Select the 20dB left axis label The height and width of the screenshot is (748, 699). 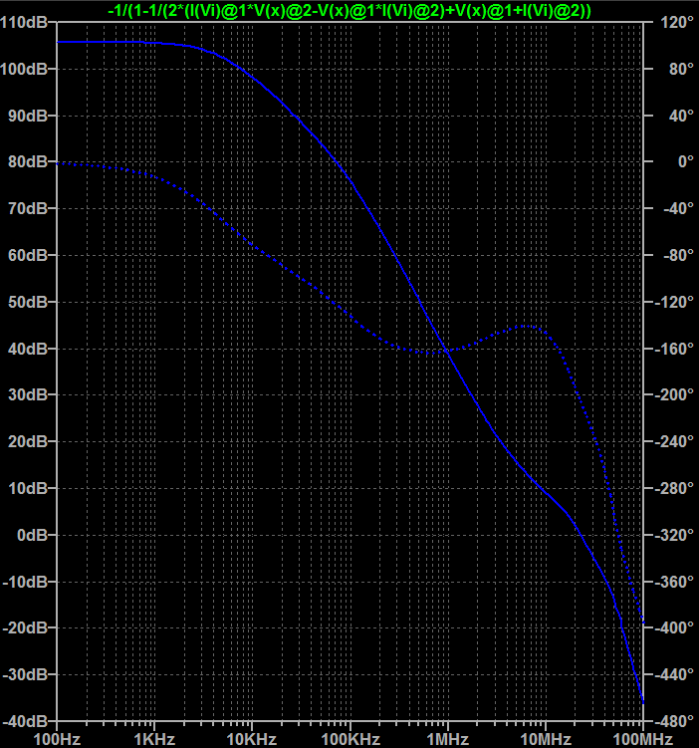point(28,441)
